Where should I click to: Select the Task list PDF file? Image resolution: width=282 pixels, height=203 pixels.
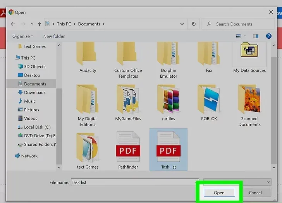click(169, 149)
